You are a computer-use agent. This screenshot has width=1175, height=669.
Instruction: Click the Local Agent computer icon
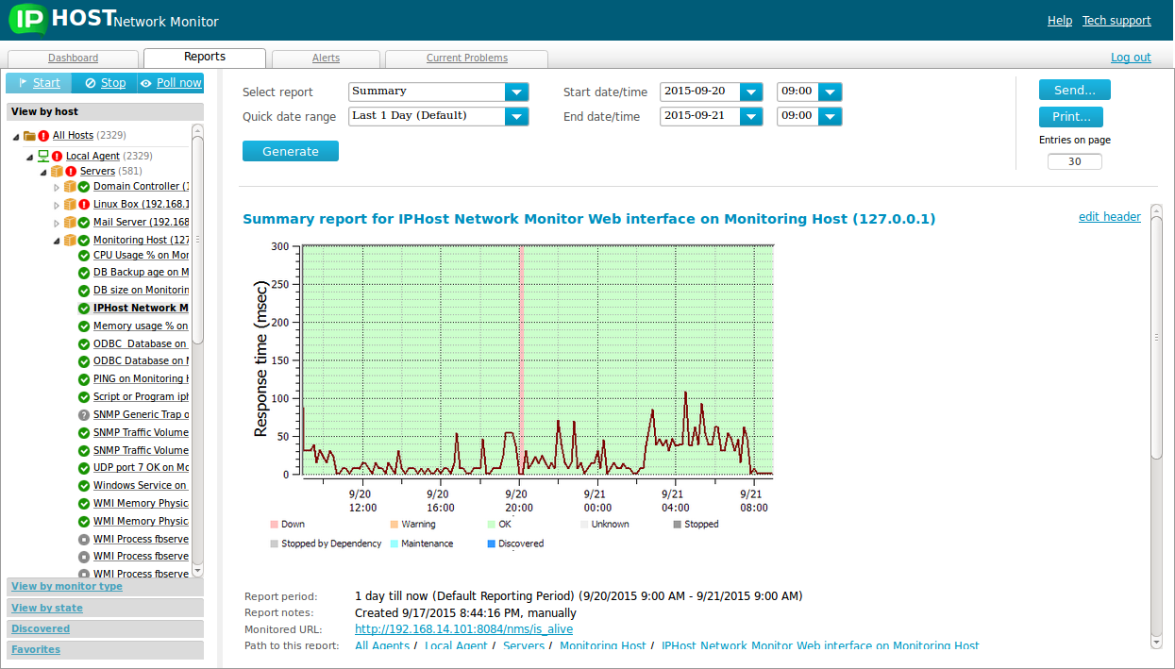[43, 156]
